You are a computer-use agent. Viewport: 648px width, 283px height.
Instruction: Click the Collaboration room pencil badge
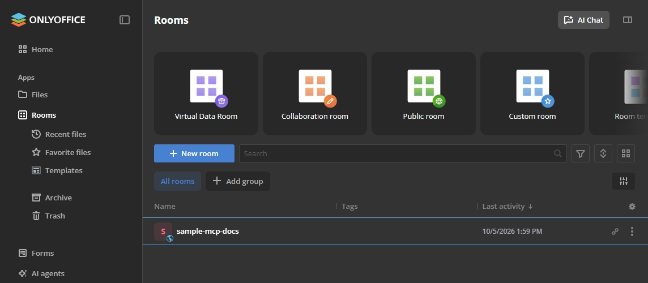pos(330,100)
